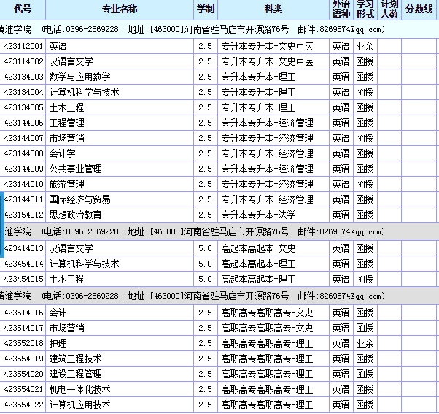Viewport: 439px width, 414px height.
Task: Select code 423134003
Action: (x=24, y=77)
